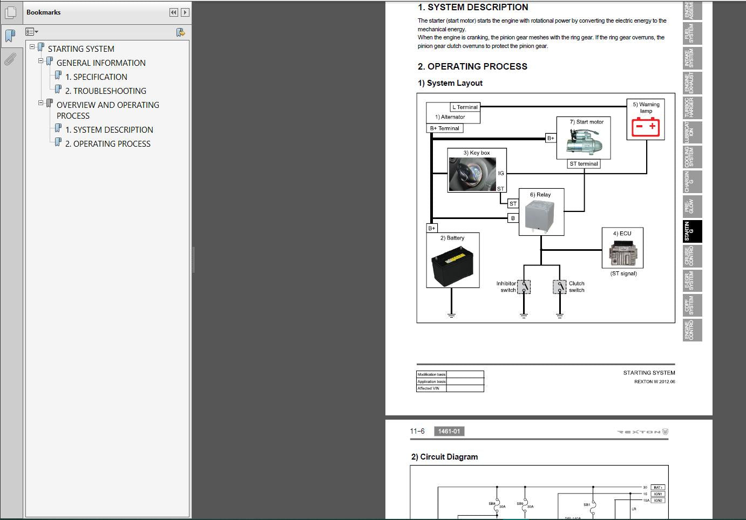
Task: Open the bookmark options dropdown menu
Action: click(32, 32)
